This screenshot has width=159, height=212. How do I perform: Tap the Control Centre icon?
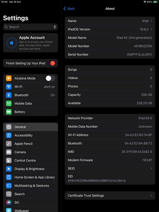[9, 161]
